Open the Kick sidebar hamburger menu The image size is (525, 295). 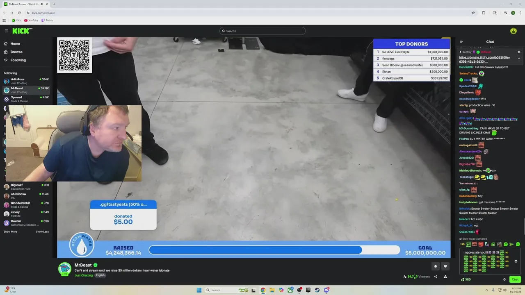[x=7, y=31]
